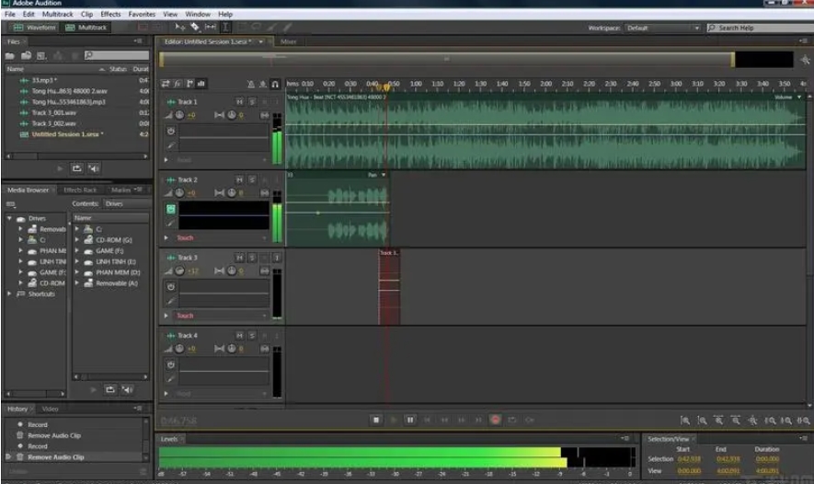The image size is (814, 484).
Task: Switch to the Video tab
Action: pos(50,409)
